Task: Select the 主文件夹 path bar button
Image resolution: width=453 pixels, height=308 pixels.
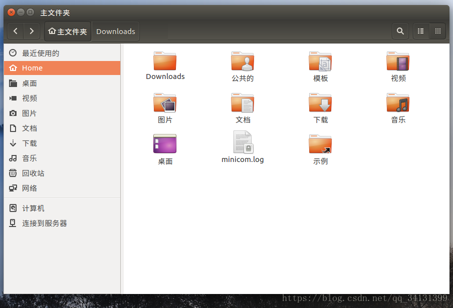Action: coord(68,31)
